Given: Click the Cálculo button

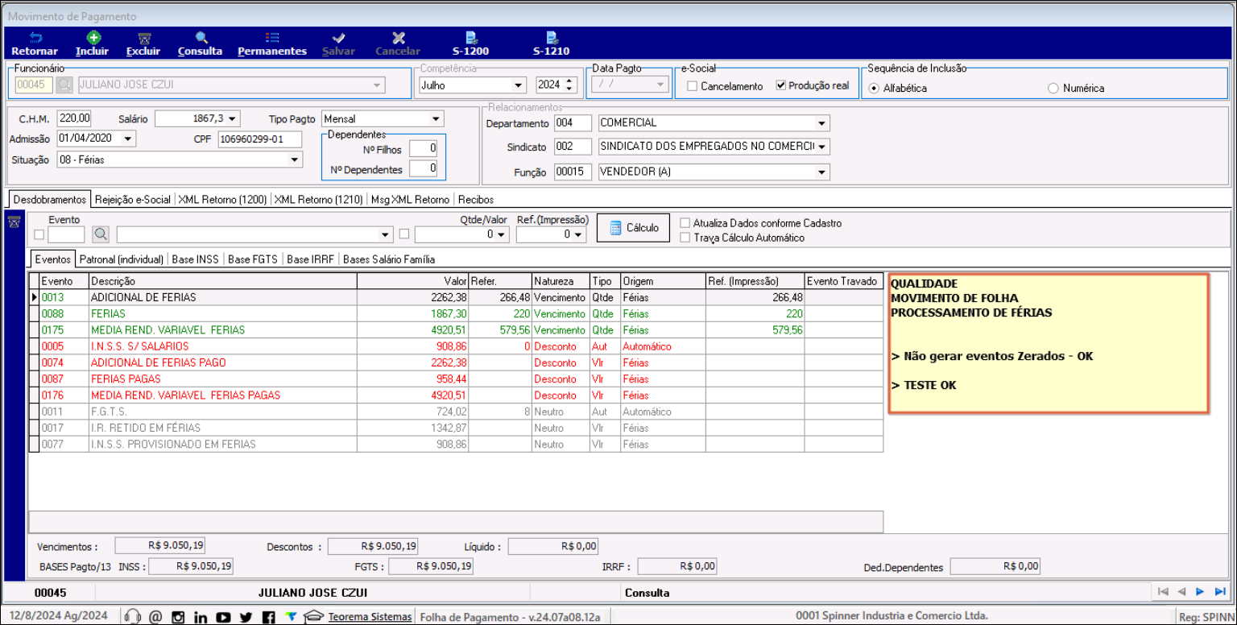Looking at the screenshot, I should click(x=634, y=228).
